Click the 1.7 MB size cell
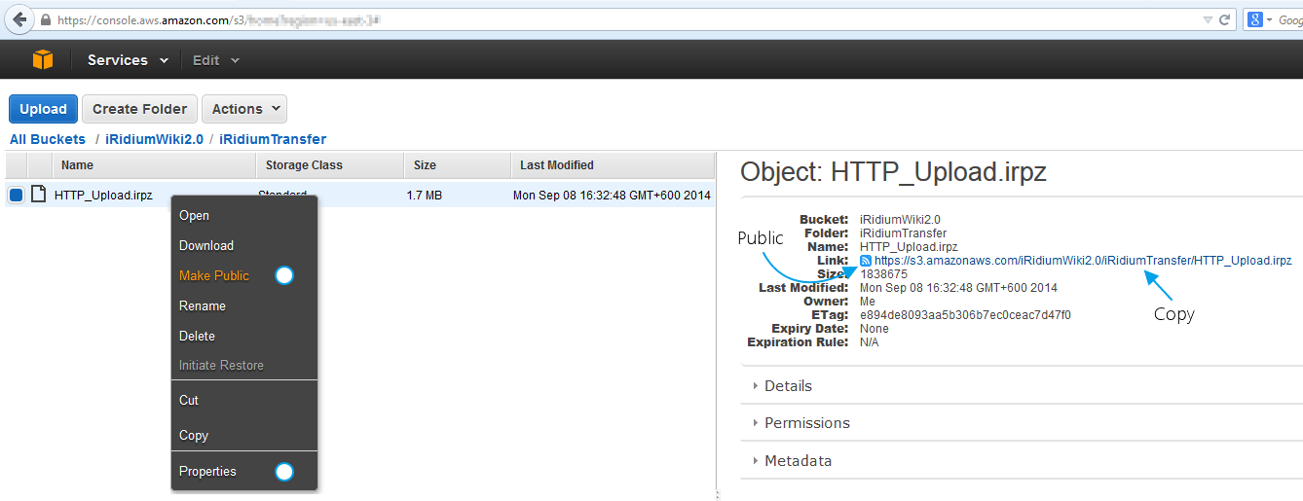Screen dimensions: 1303x501 (425, 196)
